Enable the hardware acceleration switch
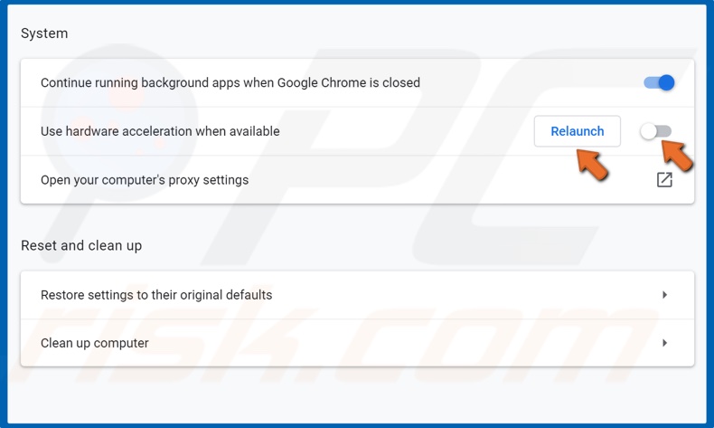 pyautogui.click(x=656, y=131)
